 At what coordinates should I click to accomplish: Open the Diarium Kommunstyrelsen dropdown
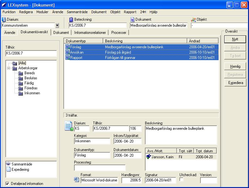[x=57, y=25]
